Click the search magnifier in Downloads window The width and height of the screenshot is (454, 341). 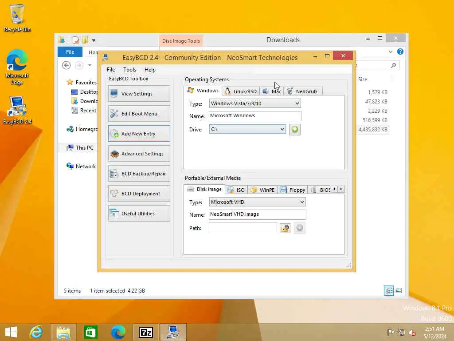[x=393, y=65]
